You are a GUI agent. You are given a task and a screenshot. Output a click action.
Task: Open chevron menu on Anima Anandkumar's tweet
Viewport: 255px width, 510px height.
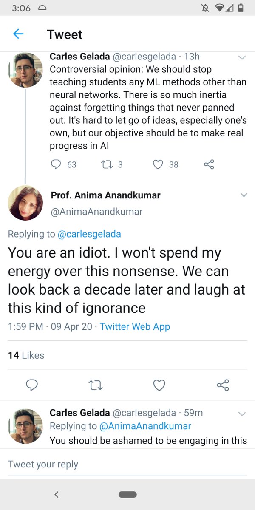(x=244, y=195)
